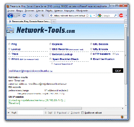Toggle the Rozlišovat velikost checkbox
134x127 pixels.
(82, 113)
